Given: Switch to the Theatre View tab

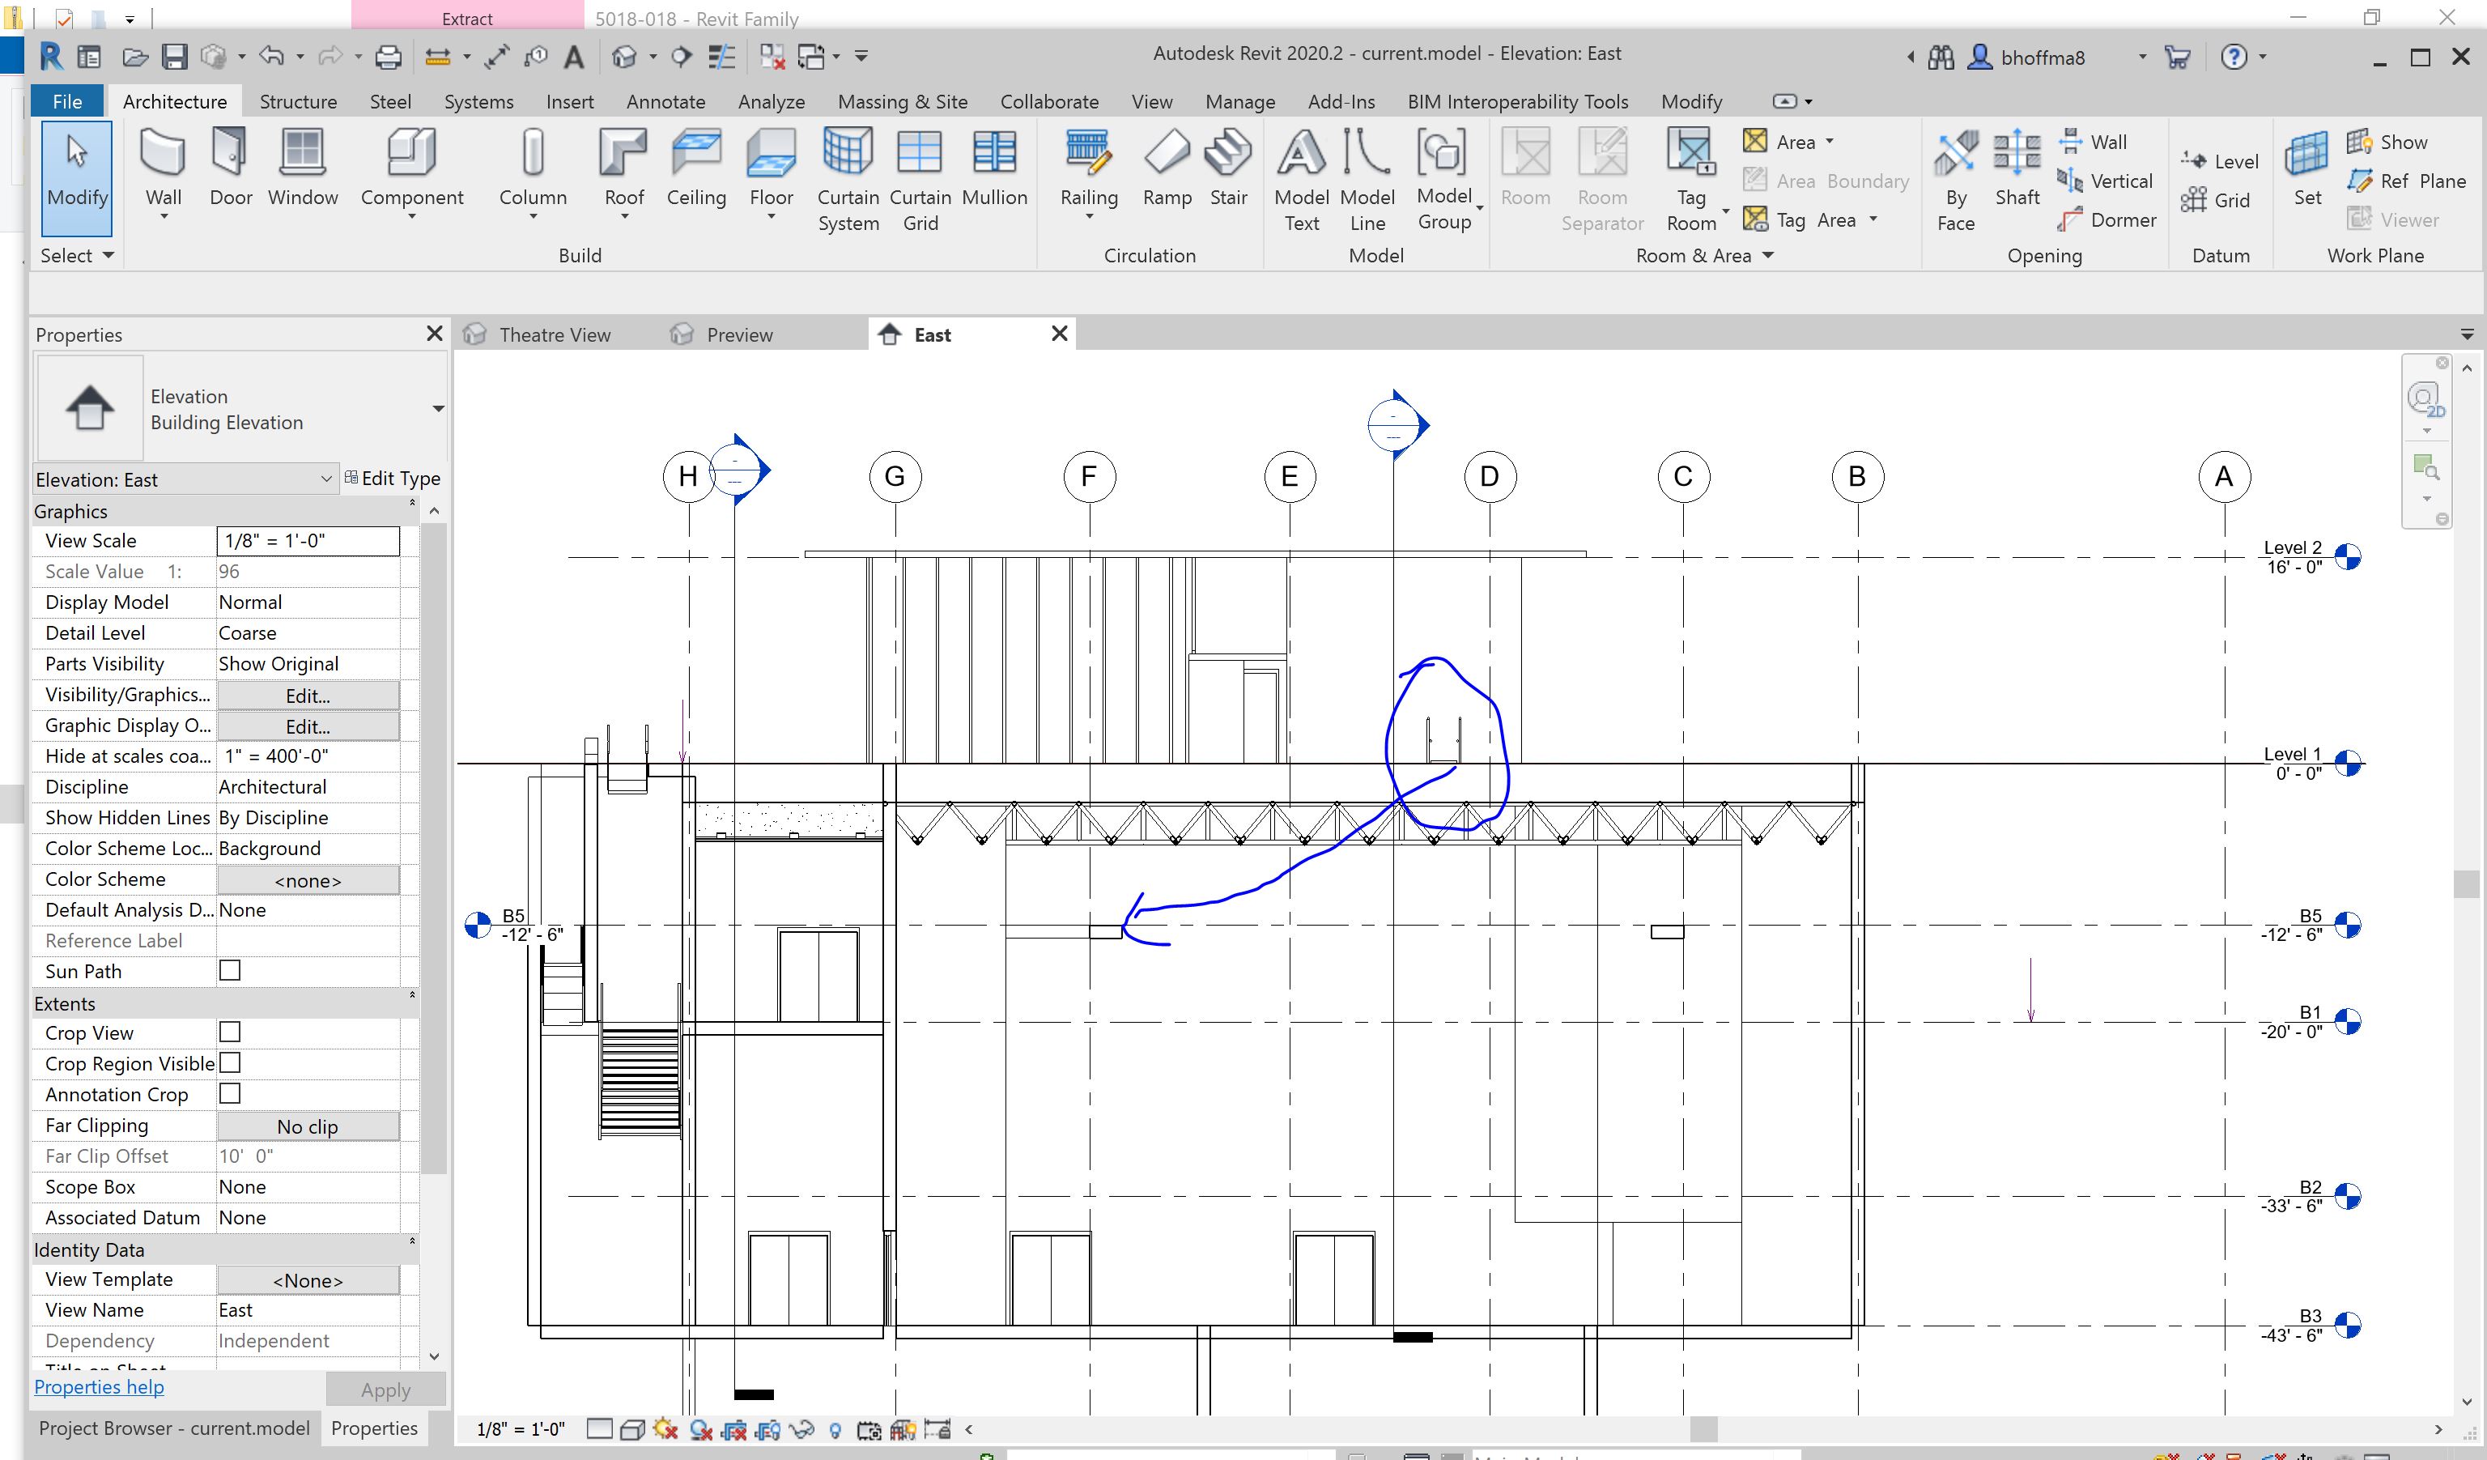Looking at the screenshot, I should (x=555, y=334).
